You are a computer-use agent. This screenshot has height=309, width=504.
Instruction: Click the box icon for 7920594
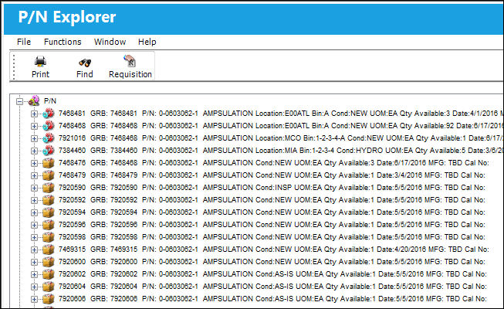click(49, 212)
